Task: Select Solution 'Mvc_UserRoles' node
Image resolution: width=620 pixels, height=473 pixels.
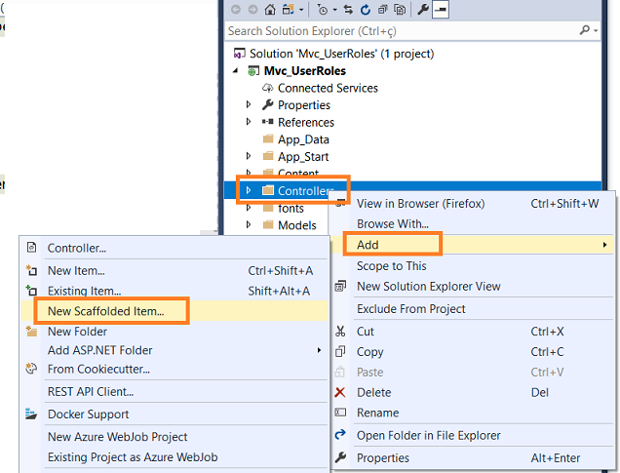Action: [334, 54]
